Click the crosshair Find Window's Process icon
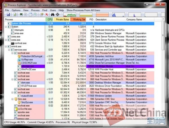 pyautogui.click(x=57, y=14)
